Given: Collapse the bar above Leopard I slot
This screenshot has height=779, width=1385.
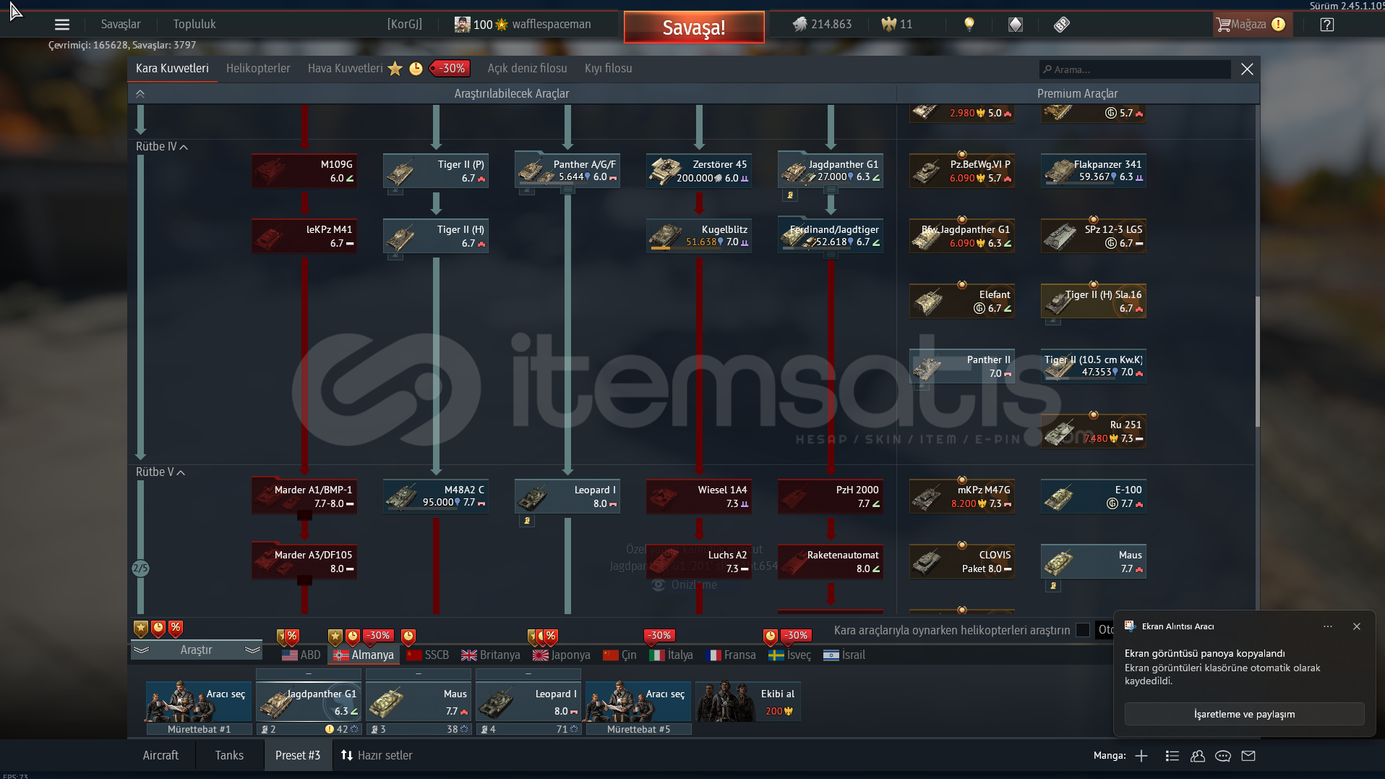Looking at the screenshot, I should tap(528, 674).
